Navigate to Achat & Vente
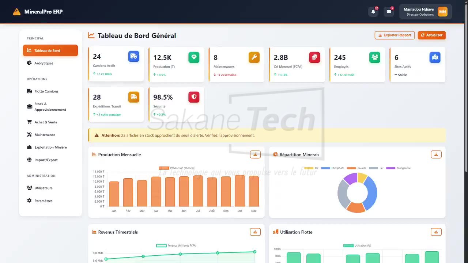468x263 pixels. 50,122
